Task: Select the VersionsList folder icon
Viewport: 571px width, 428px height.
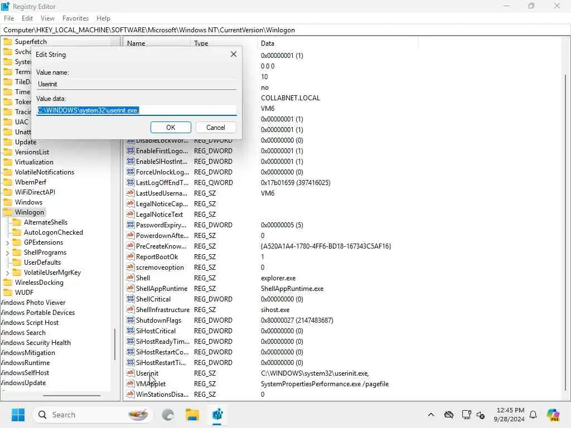Action: [x=8, y=152]
